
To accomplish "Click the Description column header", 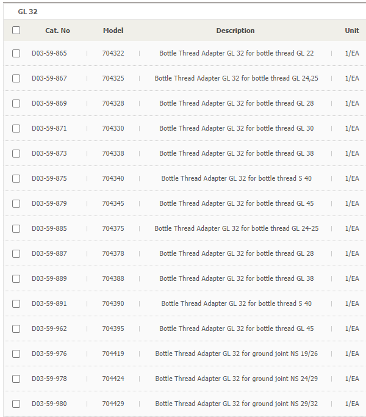I will [x=235, y=31].
